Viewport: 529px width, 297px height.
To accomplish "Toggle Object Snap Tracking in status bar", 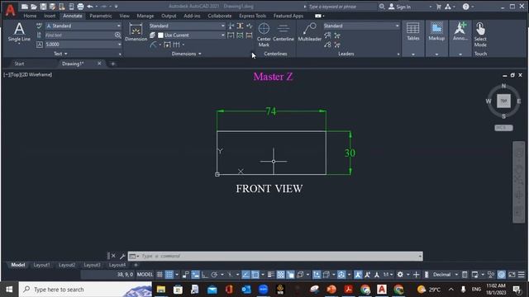I will coord(245,275).
